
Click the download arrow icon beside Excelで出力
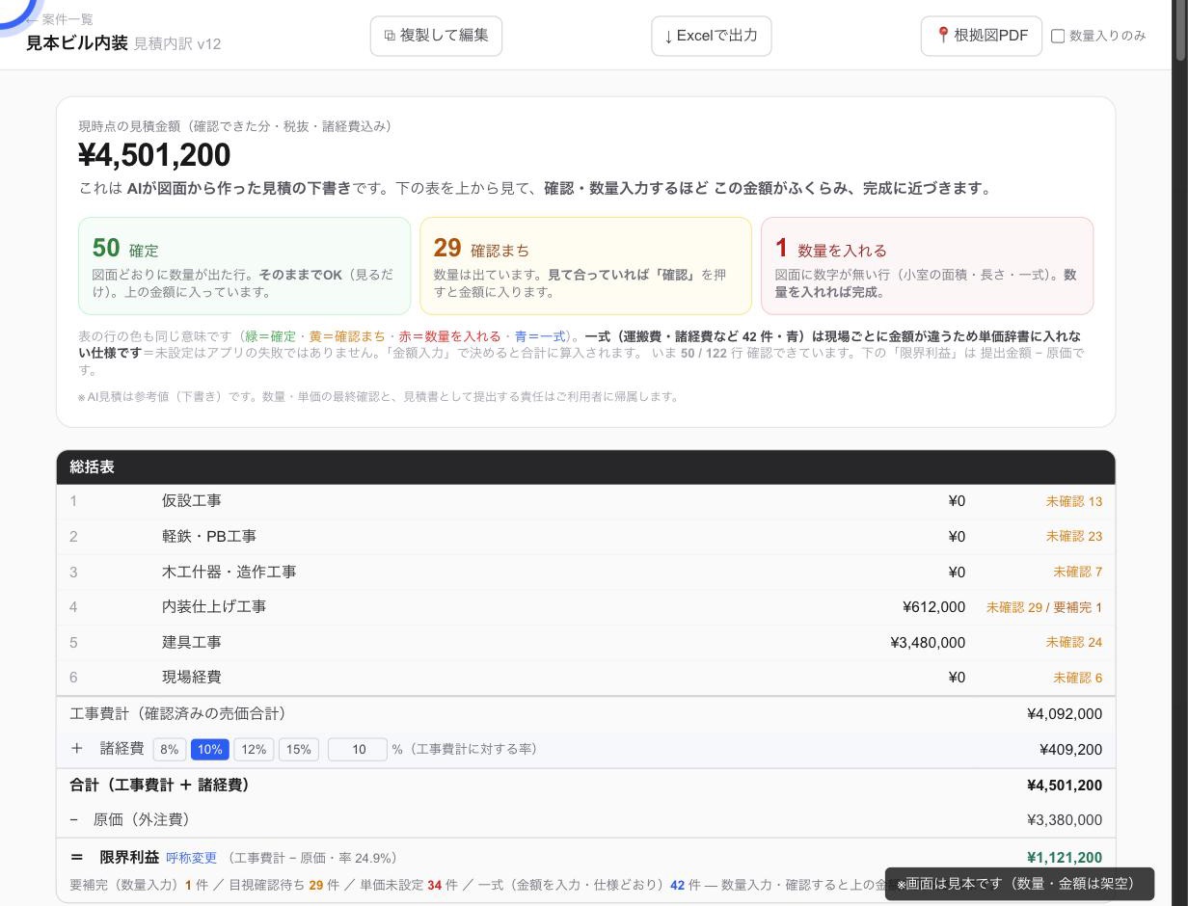coord(668,37)
